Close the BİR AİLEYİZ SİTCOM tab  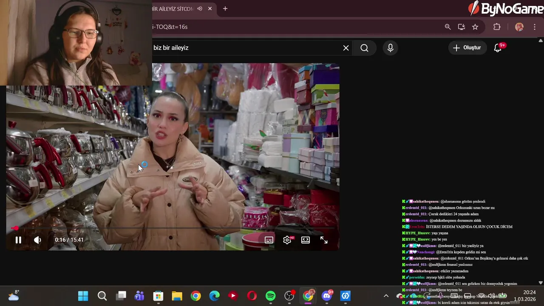tap(210, 8)
